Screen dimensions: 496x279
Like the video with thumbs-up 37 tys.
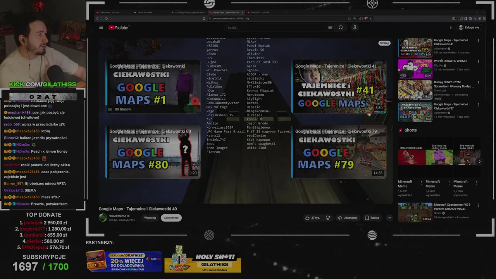click(x=312, y=218)
